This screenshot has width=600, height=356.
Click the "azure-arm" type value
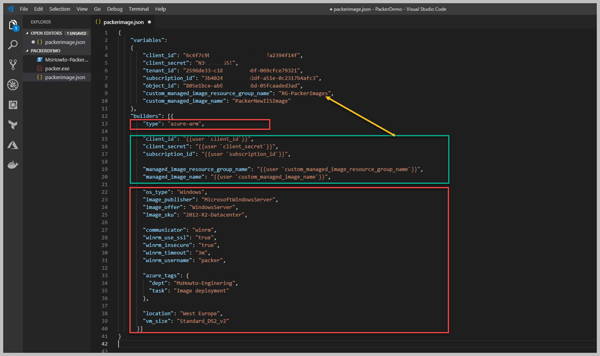pyautogui.click(x=184, y=124)
